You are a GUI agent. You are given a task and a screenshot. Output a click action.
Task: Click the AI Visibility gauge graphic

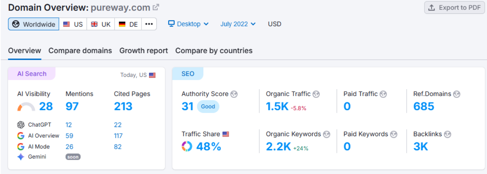(26, 107)
